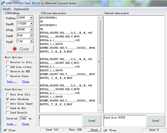Click the 'Send : 0' network counter
This screenshot has height=133, width=167.
click(x=154, y=130)
